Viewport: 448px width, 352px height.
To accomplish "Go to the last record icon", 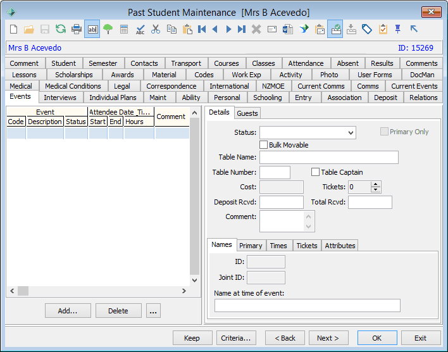I will (x=242, y=29).
